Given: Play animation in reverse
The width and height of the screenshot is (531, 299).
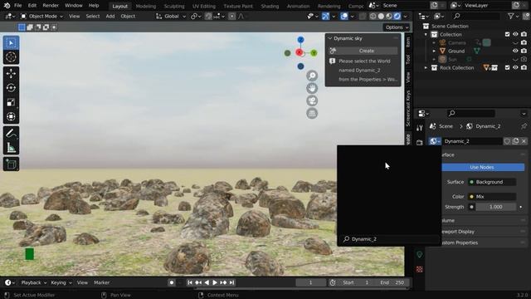Looking at the screenshot, I should (x=207, y=282).
